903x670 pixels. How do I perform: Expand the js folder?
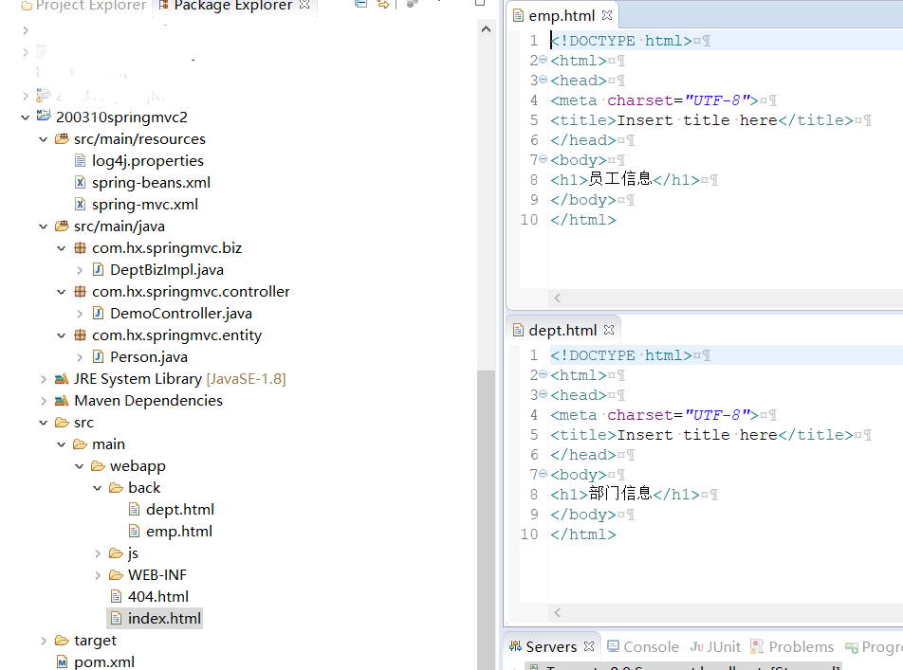pyautogui.click(x=98, y=553)
